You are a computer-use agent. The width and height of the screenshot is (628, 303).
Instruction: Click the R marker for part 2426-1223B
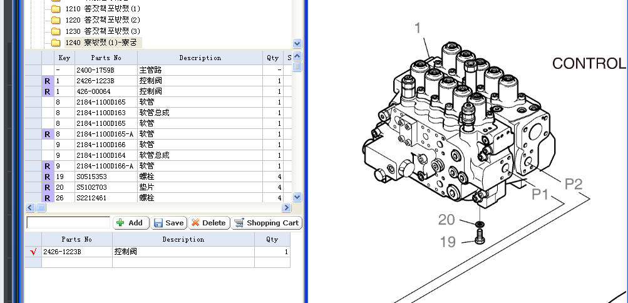(x=48, y=81)
